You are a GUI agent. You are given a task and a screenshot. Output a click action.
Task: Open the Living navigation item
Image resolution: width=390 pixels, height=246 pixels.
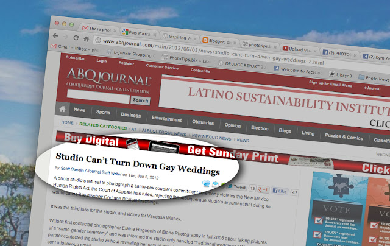click(x=308, y=133)
